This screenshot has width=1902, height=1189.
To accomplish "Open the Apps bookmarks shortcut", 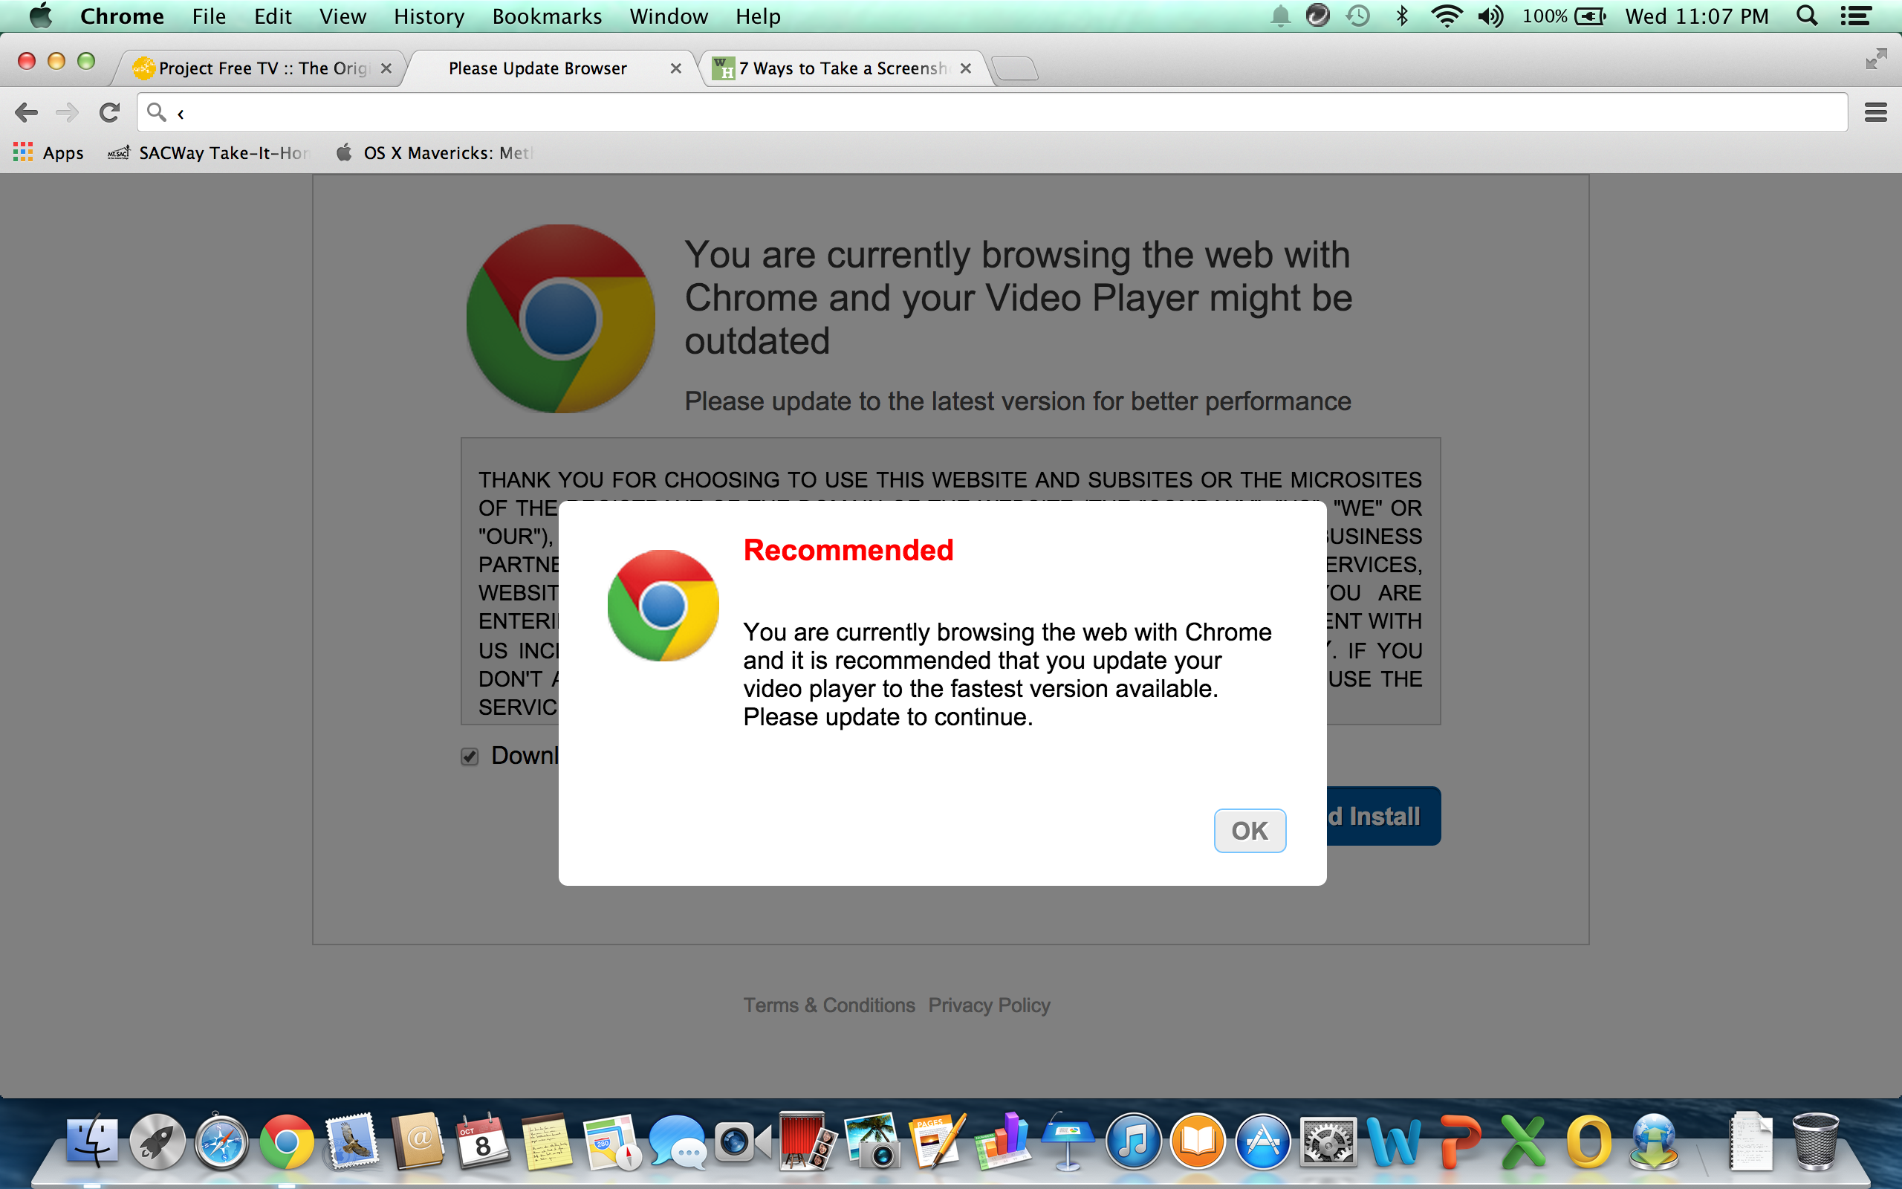I will click(x=49, y=152).
